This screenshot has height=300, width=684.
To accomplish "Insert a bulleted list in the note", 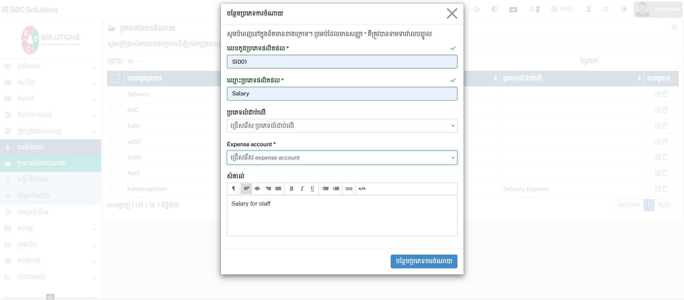I will click(x=325, y=189).
